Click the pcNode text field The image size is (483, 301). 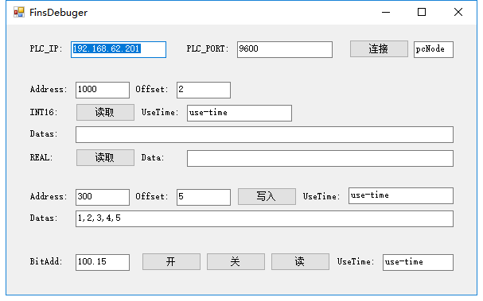coord(434,49)
